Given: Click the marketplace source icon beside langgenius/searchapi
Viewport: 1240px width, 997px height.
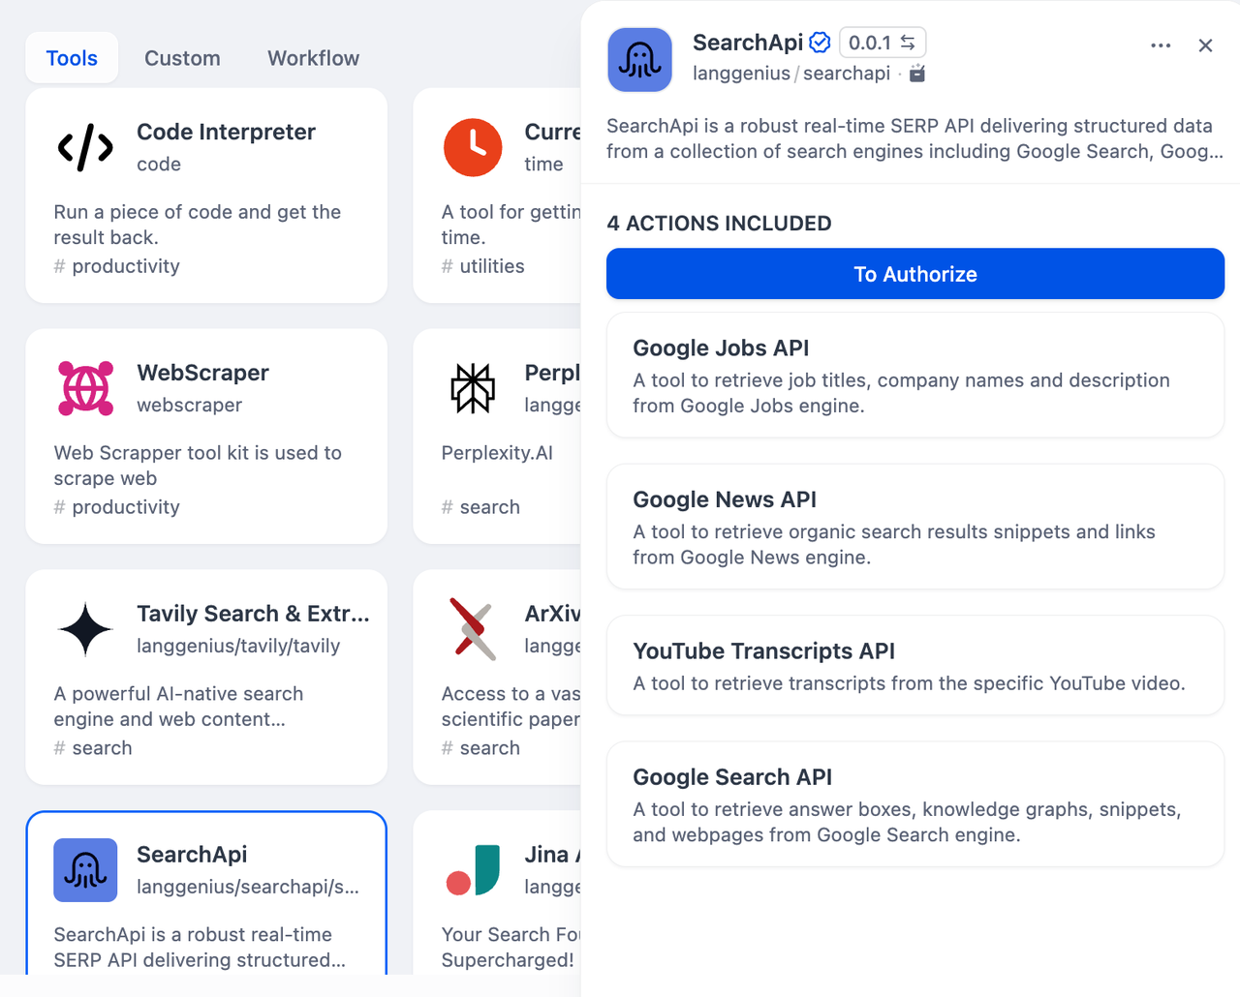Looking at the screenshot, I should click(x=917, y=74).
